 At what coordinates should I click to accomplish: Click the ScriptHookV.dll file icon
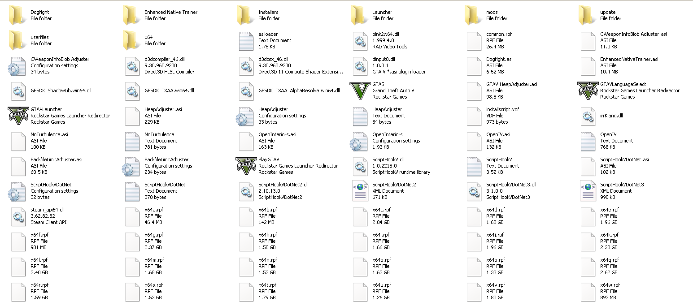click(360, 166)
